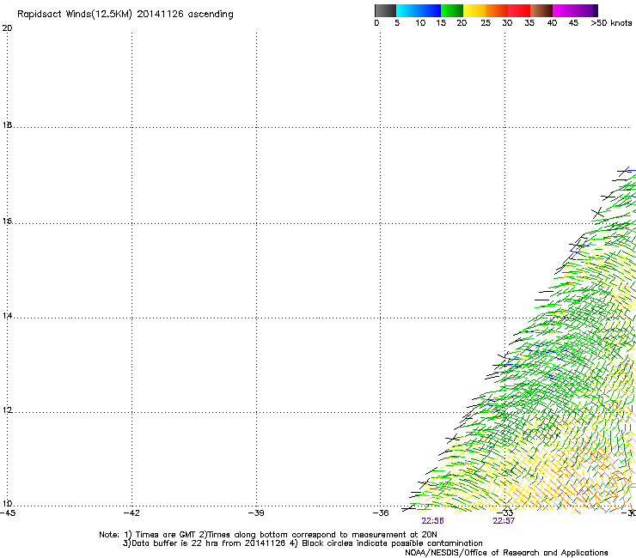
Task: Click the '25' legend scale label
Action: [x=486, y=23]
